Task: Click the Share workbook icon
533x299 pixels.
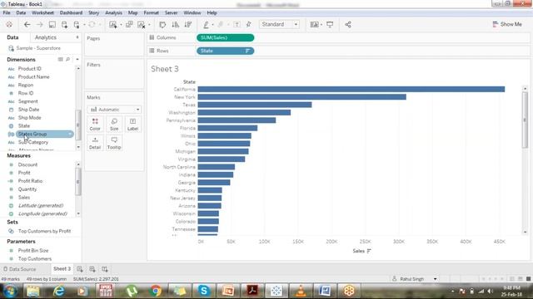Action: (x=348, y=24)
